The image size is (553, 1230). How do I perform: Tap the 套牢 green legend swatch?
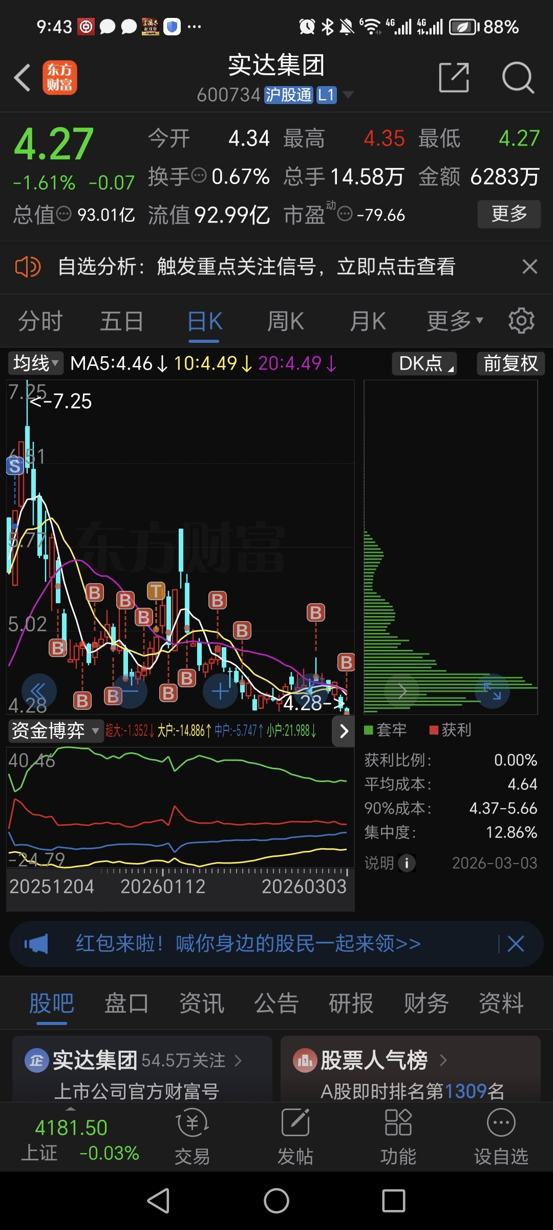pyautogui.click(x=368, y=730)
